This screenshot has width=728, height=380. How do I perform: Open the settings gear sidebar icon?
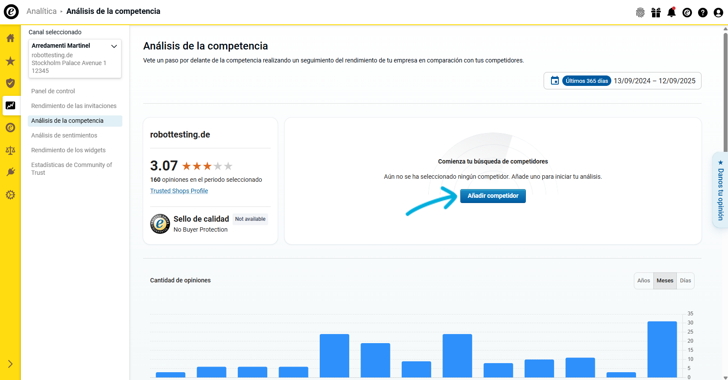[10, 195]
